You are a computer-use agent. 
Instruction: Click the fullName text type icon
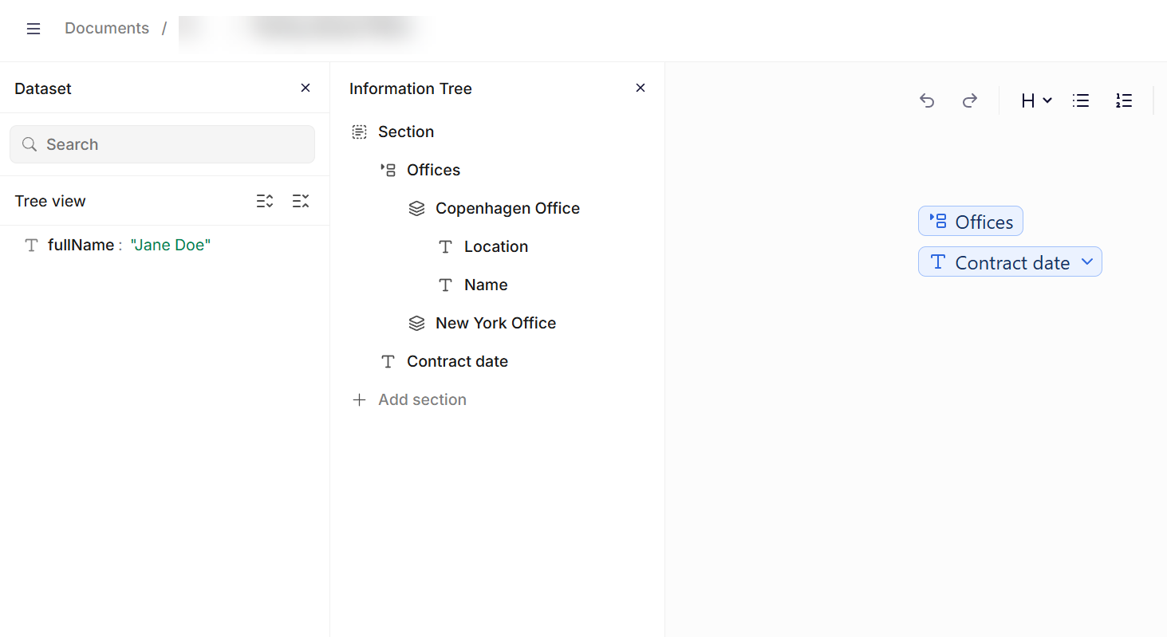tap(32, 246)
